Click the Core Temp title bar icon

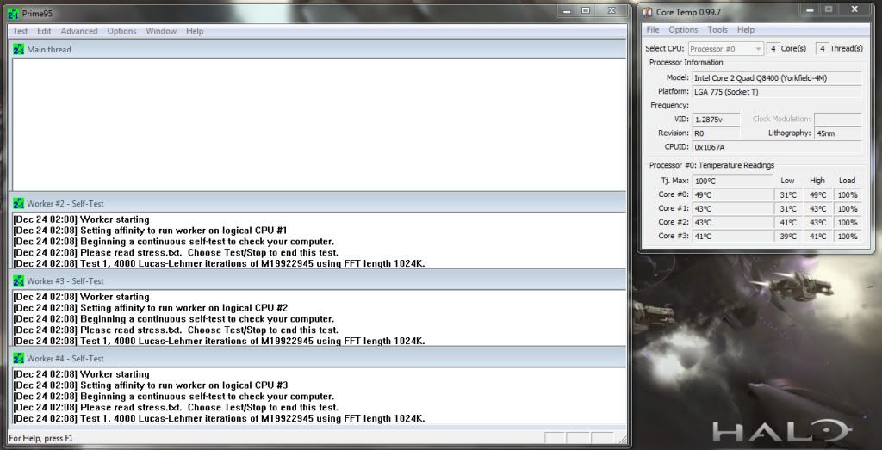point(648,12)
